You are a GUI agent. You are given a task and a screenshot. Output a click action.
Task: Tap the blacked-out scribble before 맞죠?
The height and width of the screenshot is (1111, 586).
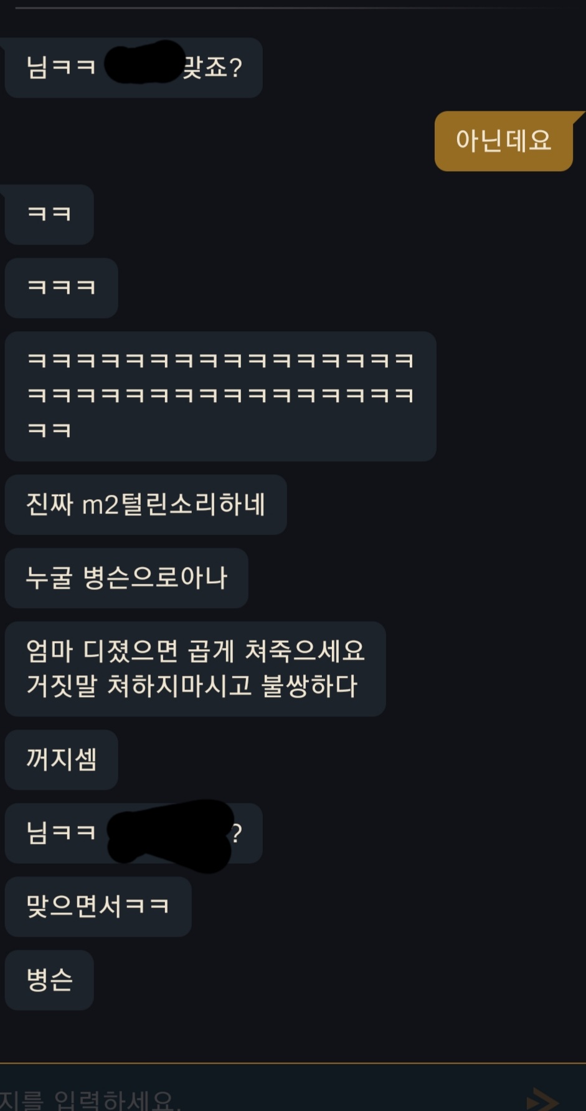pyautogui.click(x=144, y=62)
